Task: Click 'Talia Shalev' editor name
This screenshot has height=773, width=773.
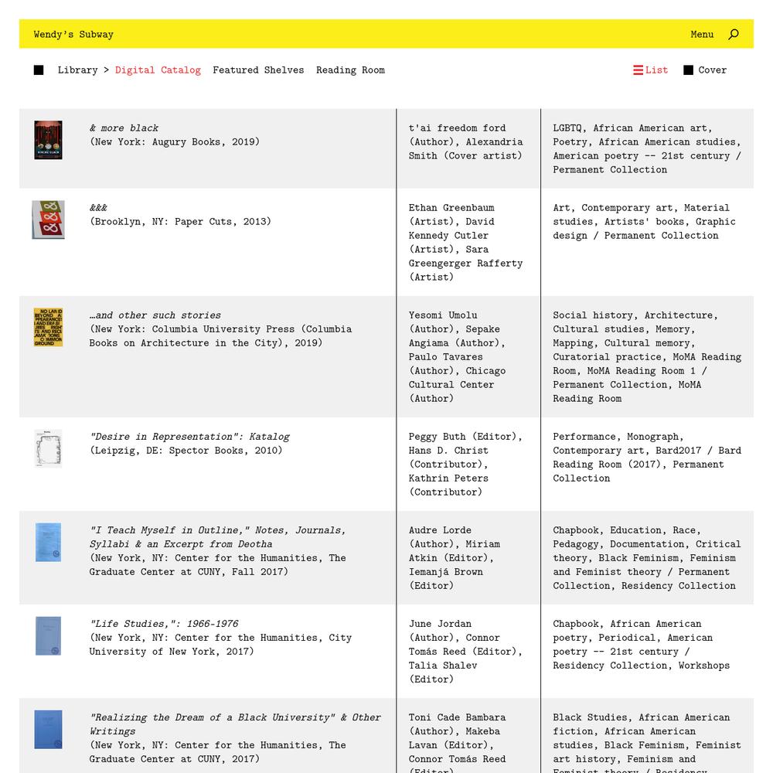Action: (x=443, y=666)
